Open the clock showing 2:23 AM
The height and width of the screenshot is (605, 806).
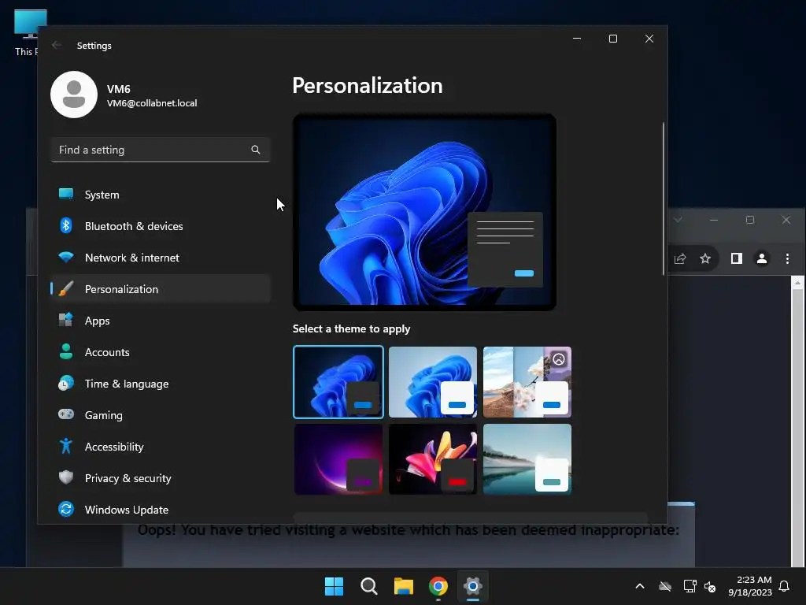750,586
